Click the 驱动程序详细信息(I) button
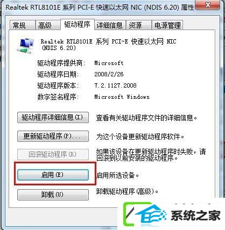The width and height of the screenshot is (225, 230). [x=53, y=118]
